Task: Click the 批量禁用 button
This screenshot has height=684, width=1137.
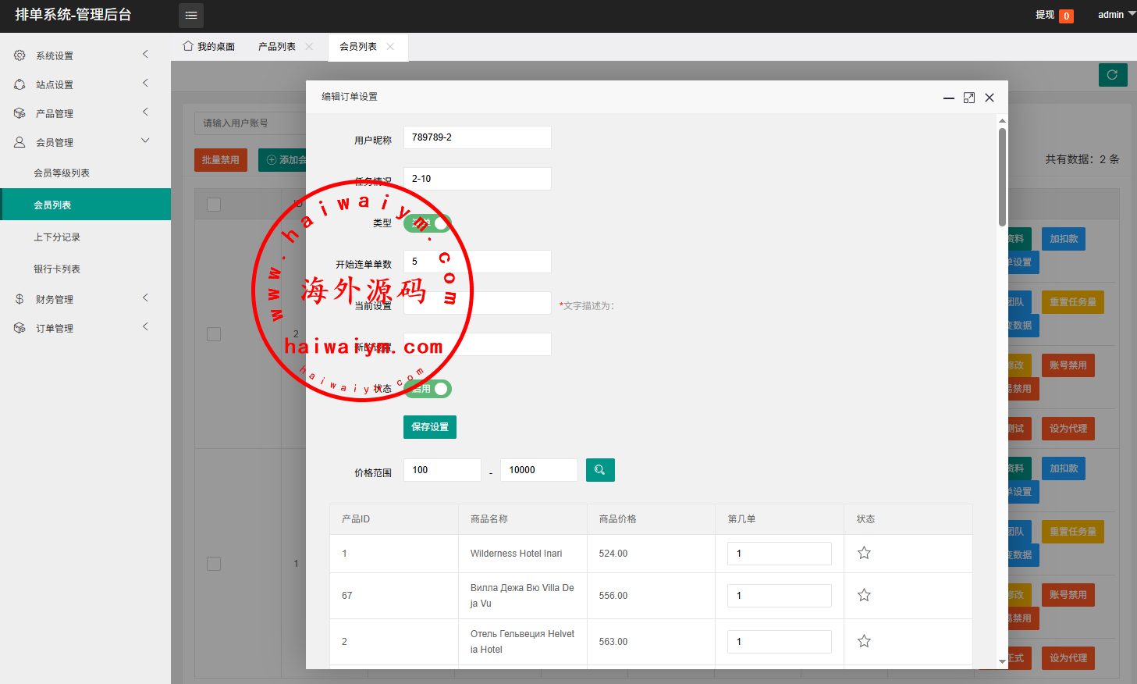Action: click(x=221, y=160)
